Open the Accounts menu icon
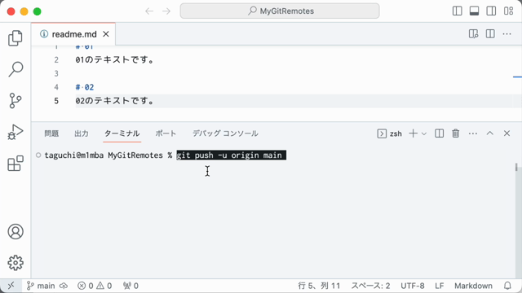Screen dimensions: 522x293 pos(15,231)
